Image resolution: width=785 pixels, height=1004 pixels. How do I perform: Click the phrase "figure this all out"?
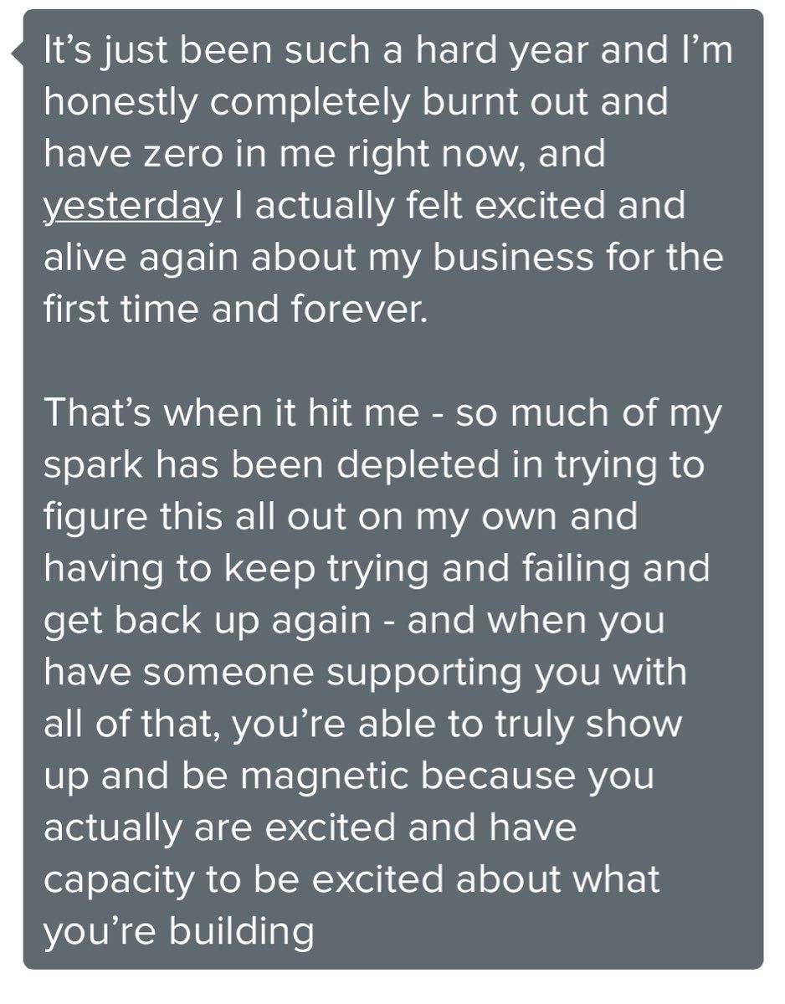coord(204,518)
